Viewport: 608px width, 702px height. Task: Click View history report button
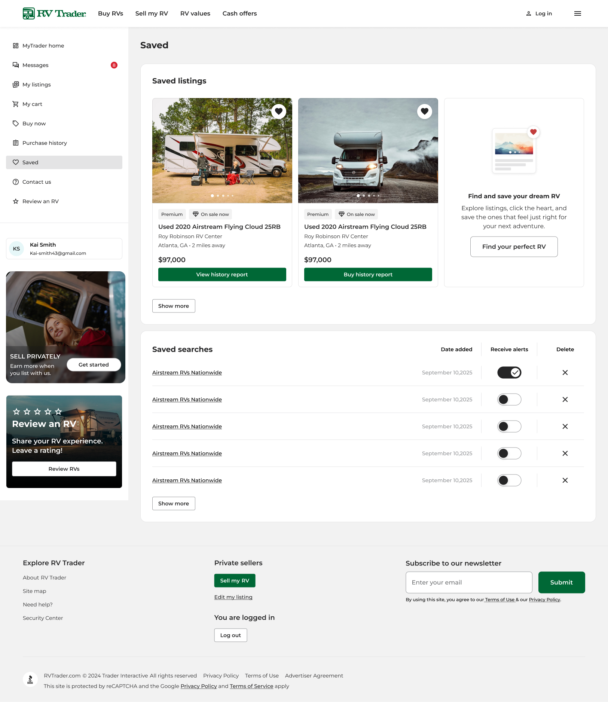click(222, 275)
